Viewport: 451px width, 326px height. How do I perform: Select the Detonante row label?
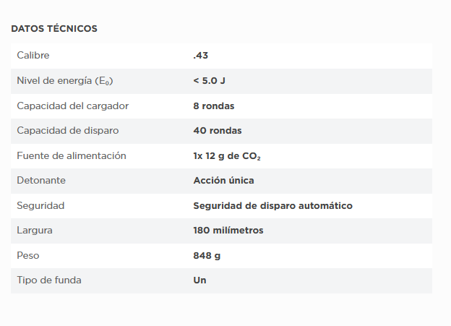pos(41,181)
